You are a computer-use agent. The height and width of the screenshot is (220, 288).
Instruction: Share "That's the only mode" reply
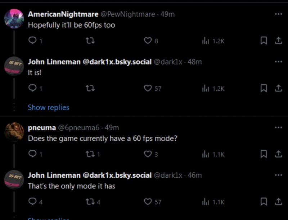278,202
